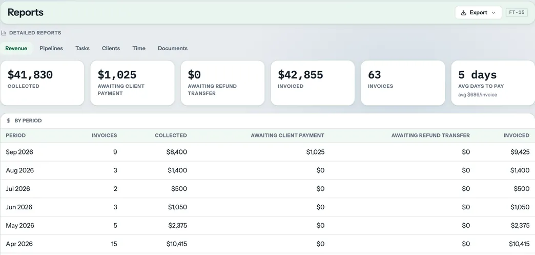Open the Documents tab
535x255 pixels.
coord(173,48)
